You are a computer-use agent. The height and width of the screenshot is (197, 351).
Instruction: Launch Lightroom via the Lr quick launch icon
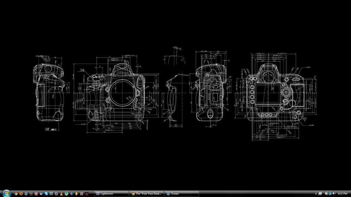(x=51, y=194)
